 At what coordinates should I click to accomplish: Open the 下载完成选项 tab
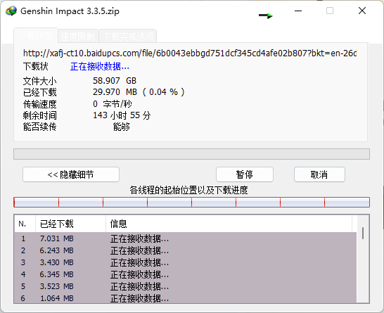tap(128, 37)
